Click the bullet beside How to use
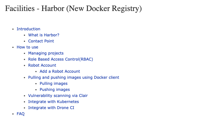 pyautogui.click(x=13, y=47)
